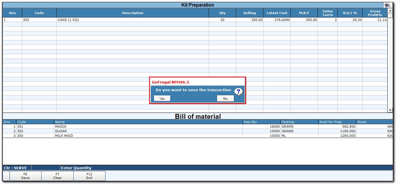
Task: Click the code cell 351
Action: [x=35, y=126]
